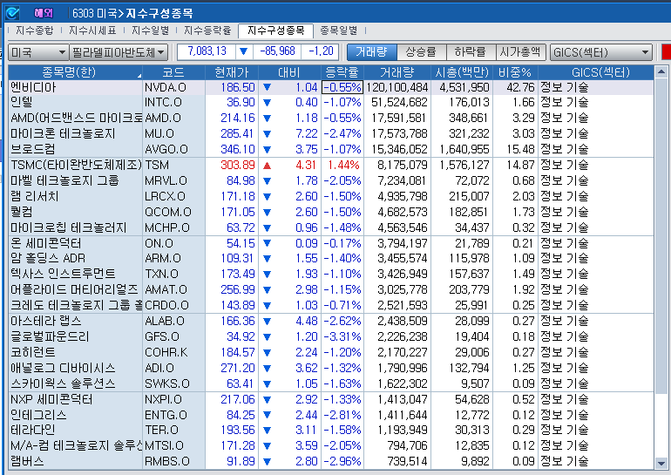Click the 해외 badge in title bar

tap(44, 13)
